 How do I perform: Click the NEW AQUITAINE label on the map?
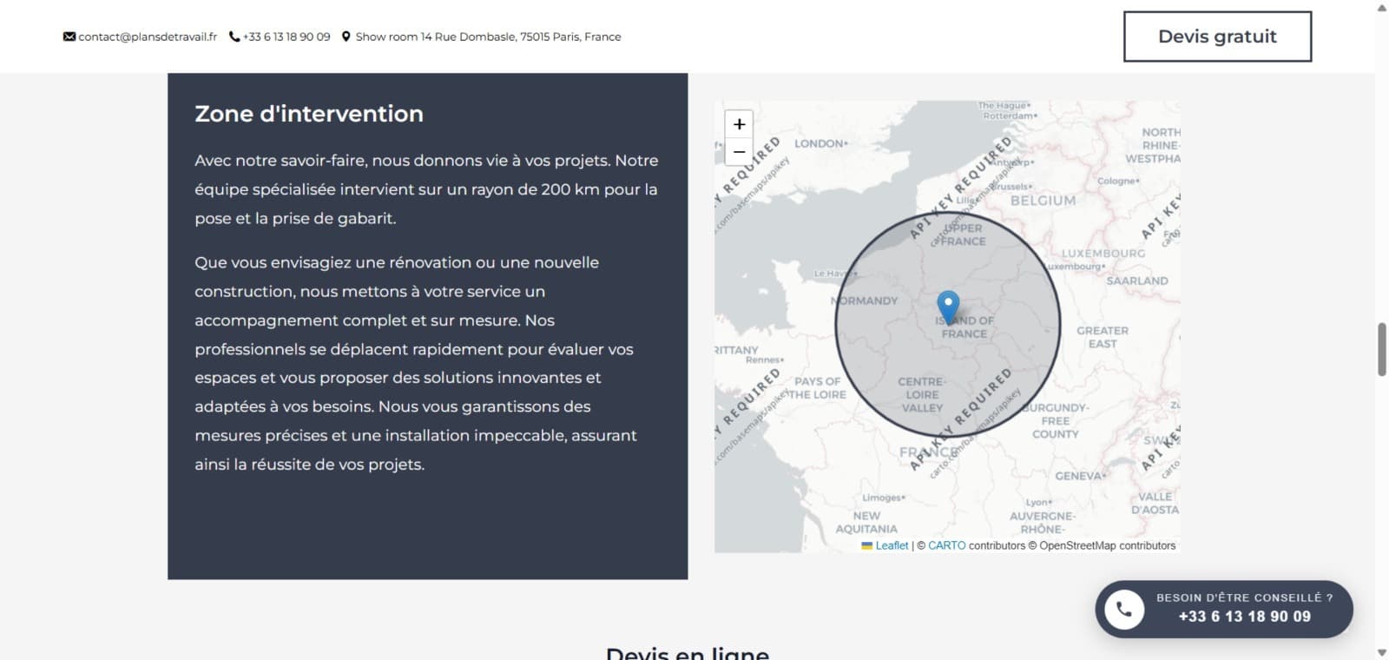coord(866,522)
